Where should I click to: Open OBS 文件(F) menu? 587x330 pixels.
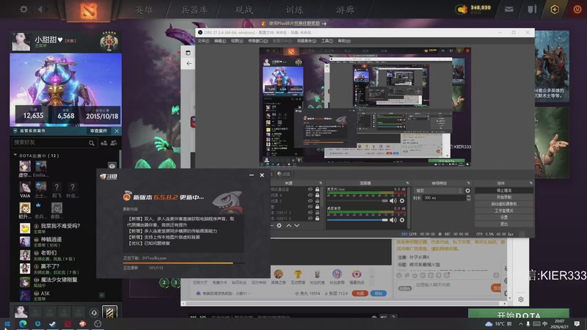point(203,41)
